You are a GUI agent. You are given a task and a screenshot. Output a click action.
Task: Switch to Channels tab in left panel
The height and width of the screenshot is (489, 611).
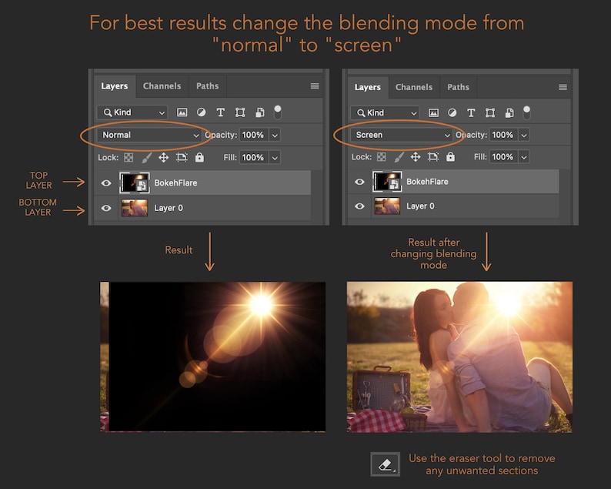pyautogui.click(x=162, y=86)
